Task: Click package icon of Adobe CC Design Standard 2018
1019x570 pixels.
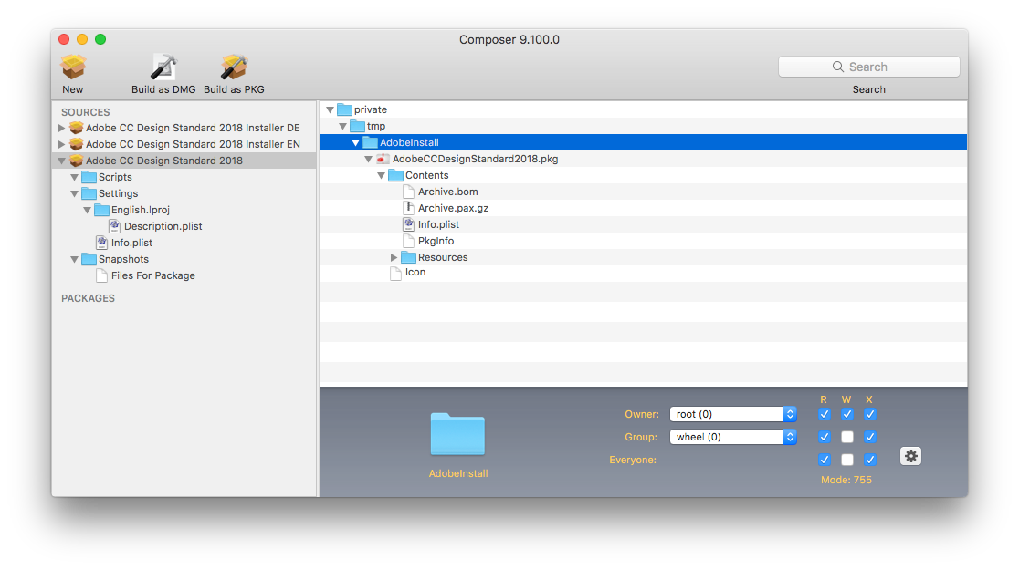Action: [76, 161]
